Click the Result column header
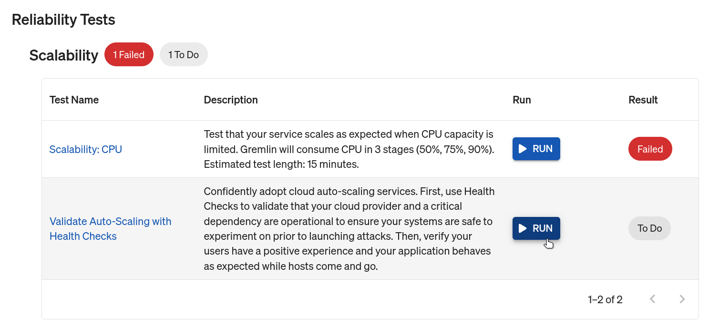709x328 pixels. [643, 100]
